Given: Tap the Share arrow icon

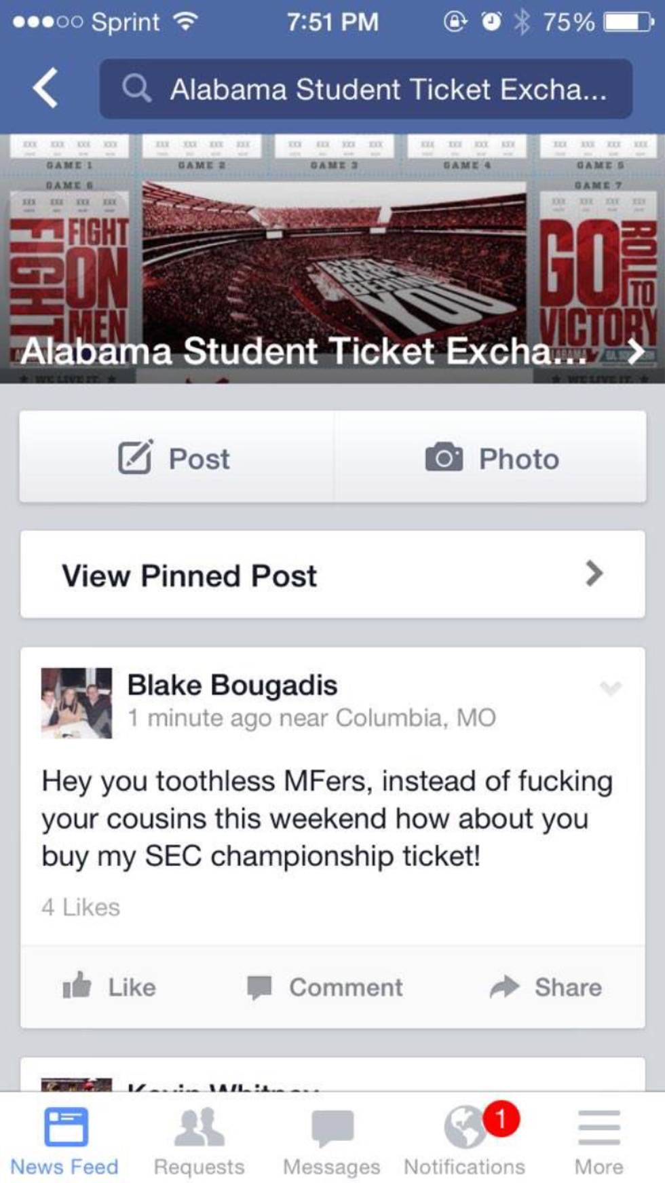Looking at the screenshot, I should (x=504, y=986).
